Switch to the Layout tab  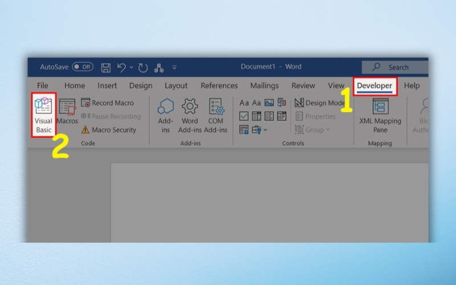pyautogui.click(x=176, y=85)
